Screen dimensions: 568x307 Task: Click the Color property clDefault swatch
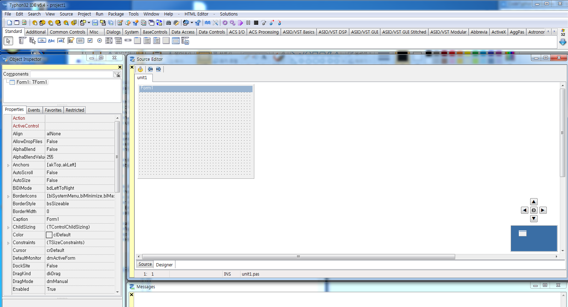click(49, 235)
